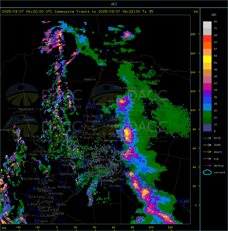The height and width of the screenshot is (231, 228).
Task: Click the 'eb+bip' legend label
Action: coord(219,166)
